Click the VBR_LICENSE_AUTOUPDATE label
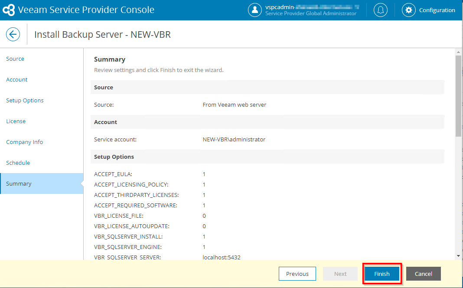Screen dimensions: 463x288 pos(132,226)
